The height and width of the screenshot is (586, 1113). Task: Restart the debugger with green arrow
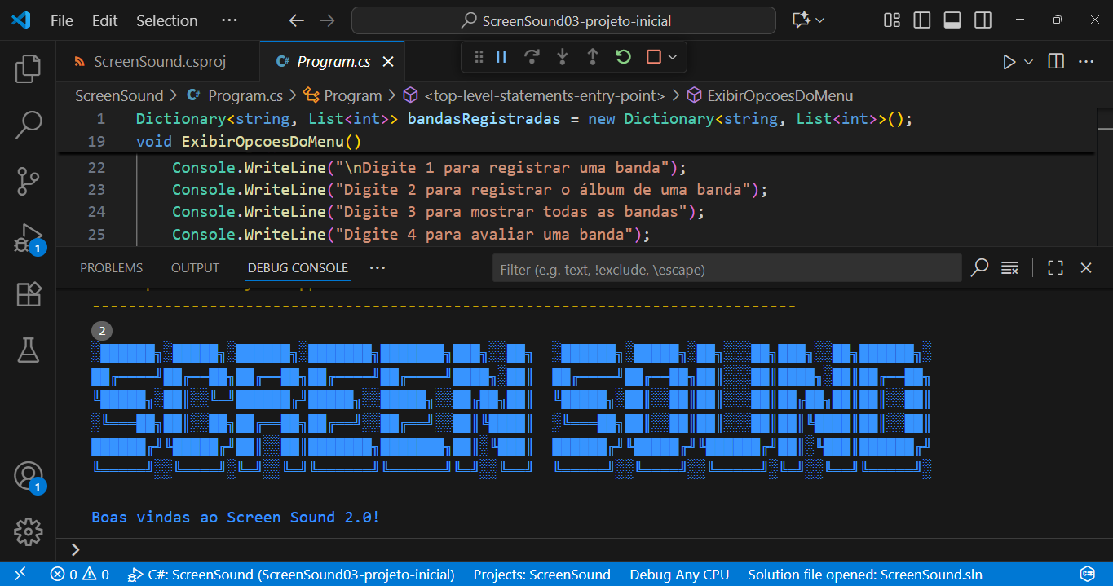(x=623, y=57)
